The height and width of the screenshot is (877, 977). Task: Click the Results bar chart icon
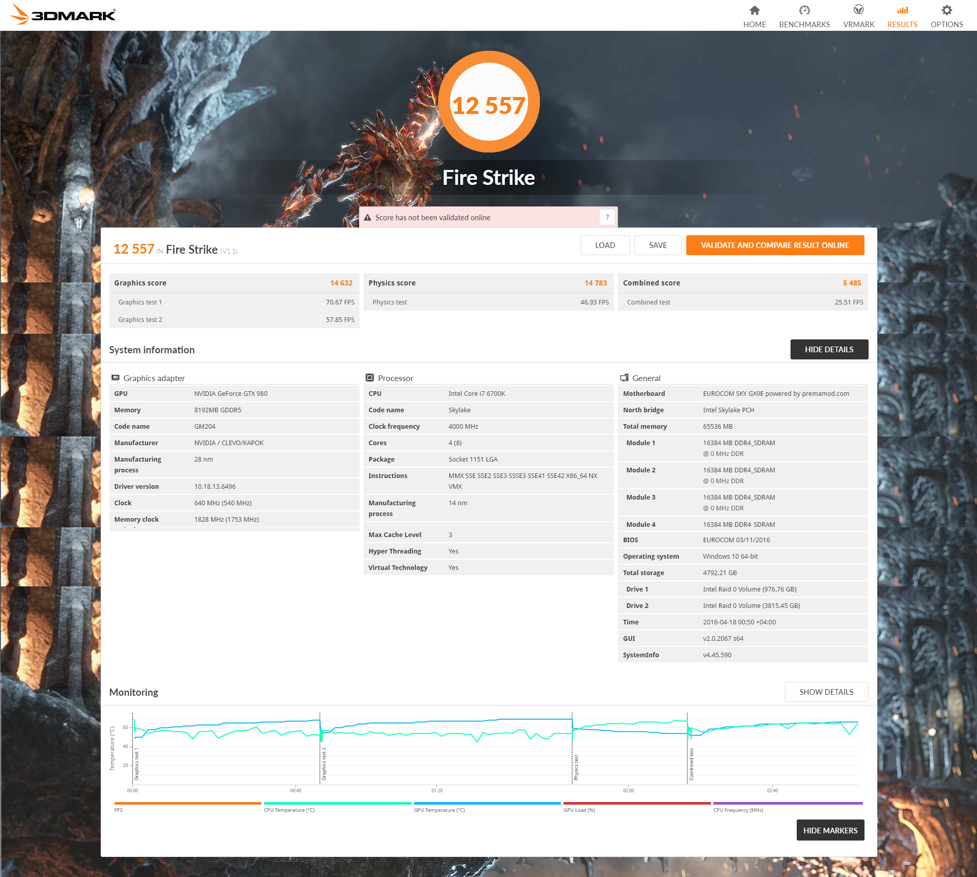902,10
